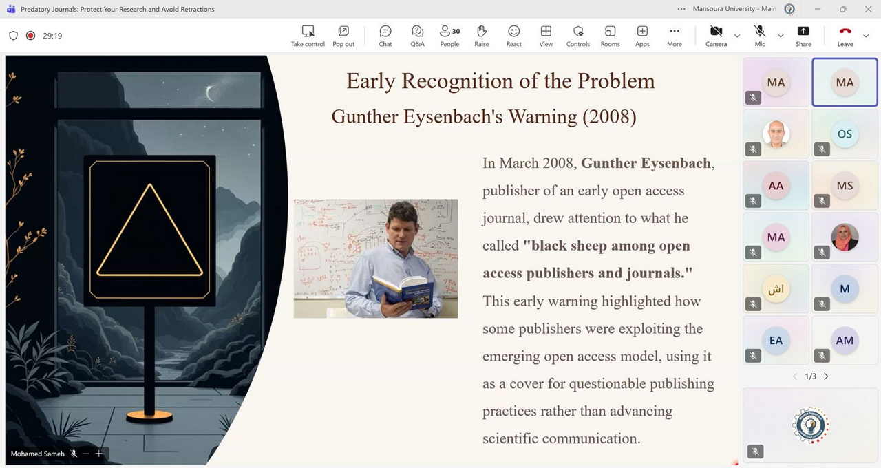
Task: Open the React emoji menu
Action: [513, 36]
